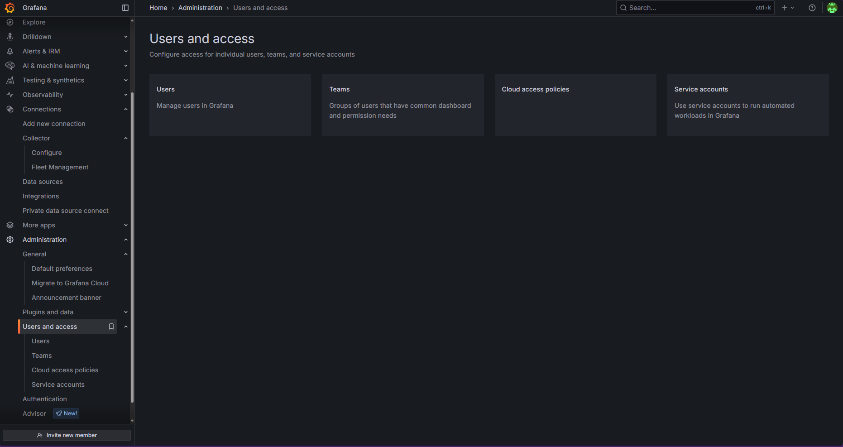843x447 pixels.
Task: Click the Administration gear icon
Action: point(10,240)
